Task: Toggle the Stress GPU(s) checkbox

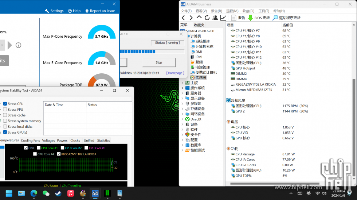Action: coord(5,132)
